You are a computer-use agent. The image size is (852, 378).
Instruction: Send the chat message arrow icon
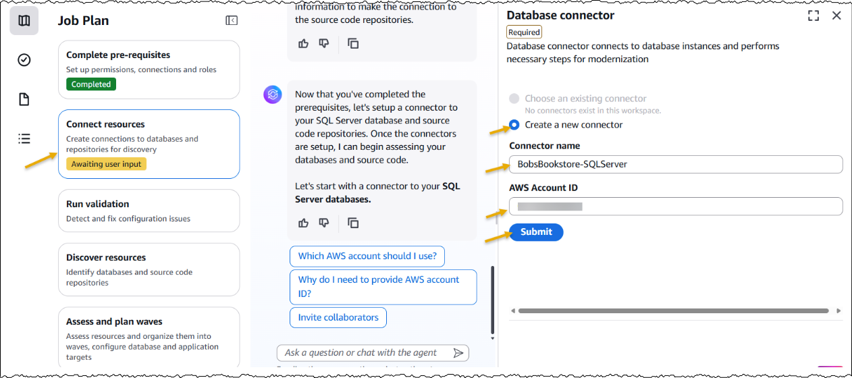point(458,353)
